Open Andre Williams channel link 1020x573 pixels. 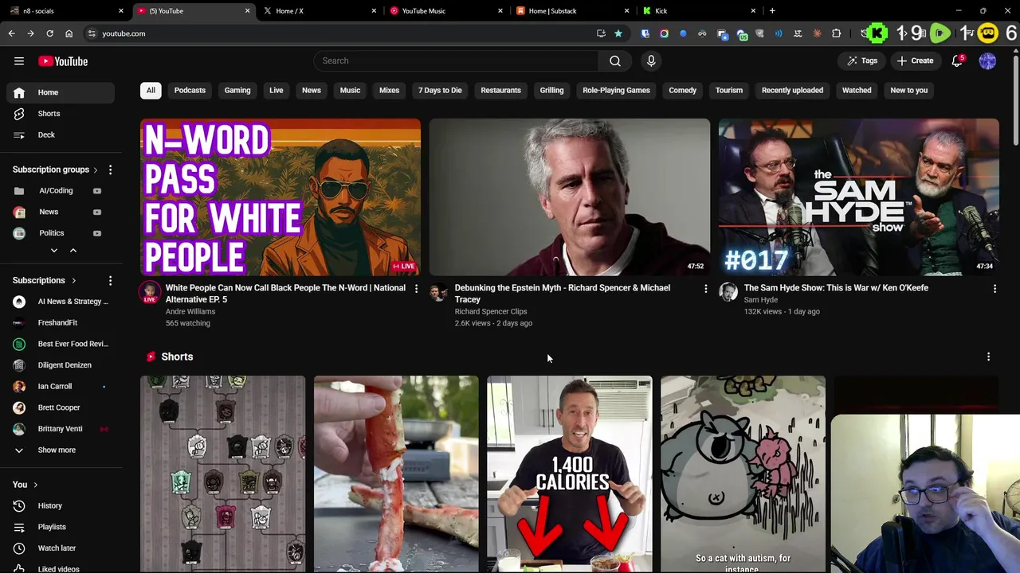coord(190,312)
